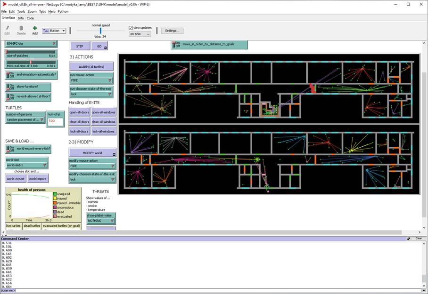Open the Tools menu
Viewport: 428px width, 294px height.
[x=21, y=11]
